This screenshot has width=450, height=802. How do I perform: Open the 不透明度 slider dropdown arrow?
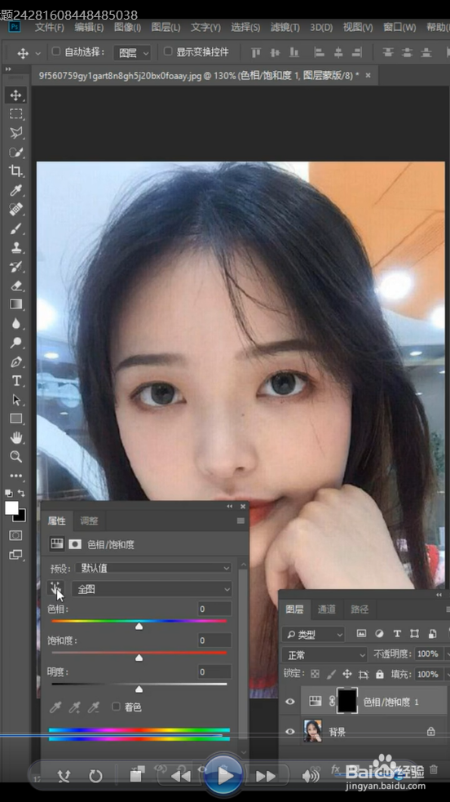[x=447, y=654]
